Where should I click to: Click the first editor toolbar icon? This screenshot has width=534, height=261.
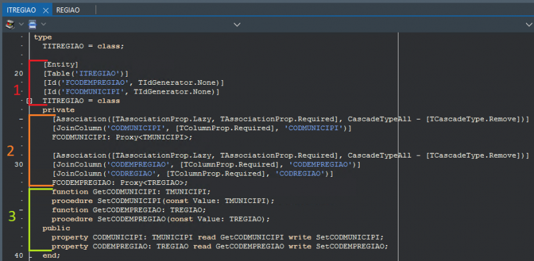(11, 24)
